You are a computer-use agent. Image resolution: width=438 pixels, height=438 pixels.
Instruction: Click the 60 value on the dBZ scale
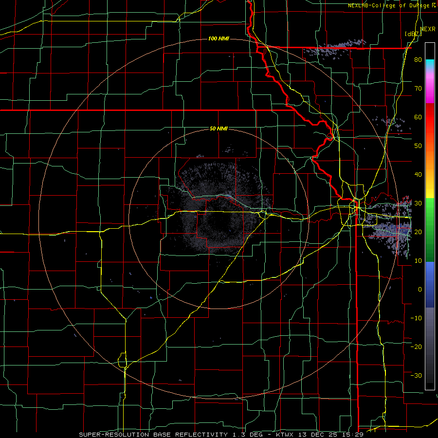point(418,117)
